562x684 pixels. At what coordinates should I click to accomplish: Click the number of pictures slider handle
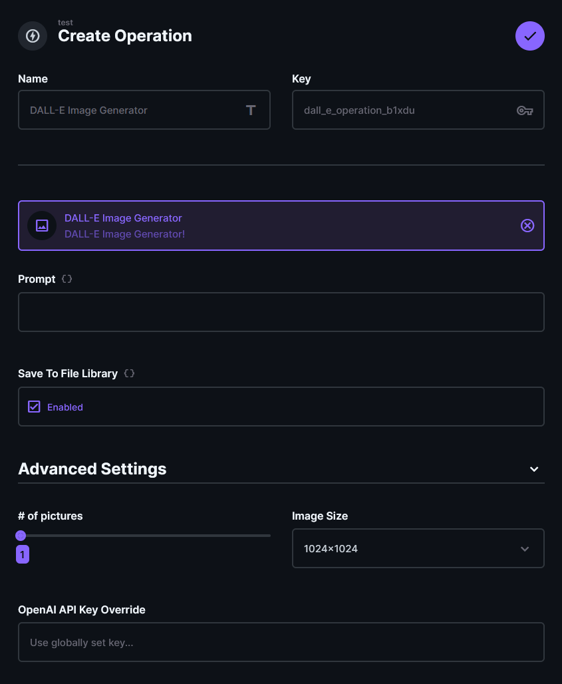pyautogui.click(x=21, y=535)
